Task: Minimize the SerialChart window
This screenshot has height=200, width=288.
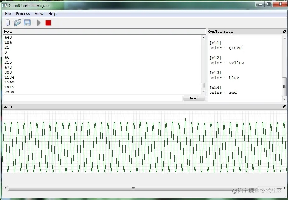Action: pyautogui.click(x=260, y=4)
